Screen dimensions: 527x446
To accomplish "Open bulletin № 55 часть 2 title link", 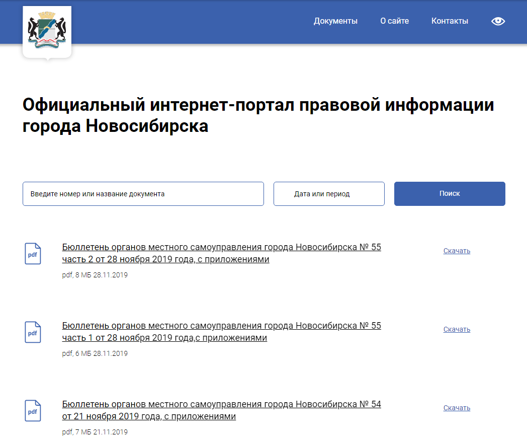I will [221, 253].
